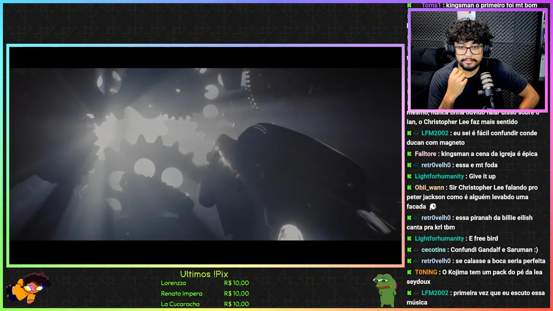Select La Cucaracha in the Pix list
Image resolution: width=553 pixels, height=311 pixels.
180,304
